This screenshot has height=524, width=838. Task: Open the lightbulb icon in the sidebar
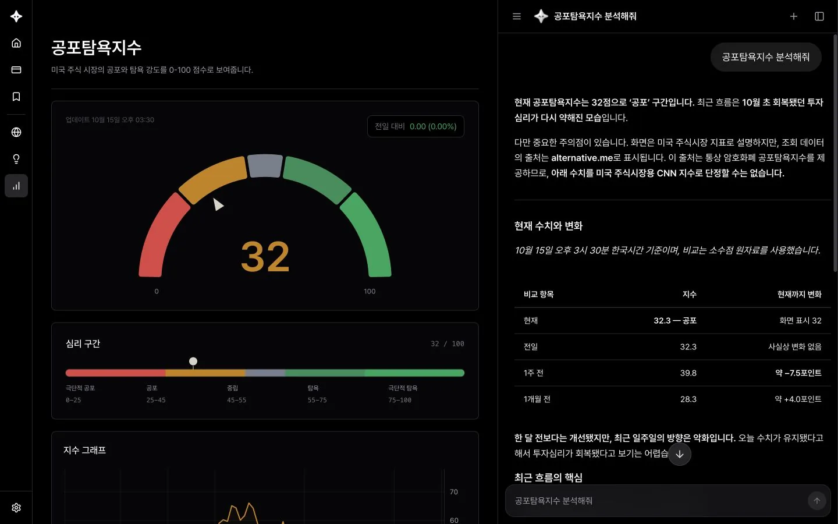[16, 159]
